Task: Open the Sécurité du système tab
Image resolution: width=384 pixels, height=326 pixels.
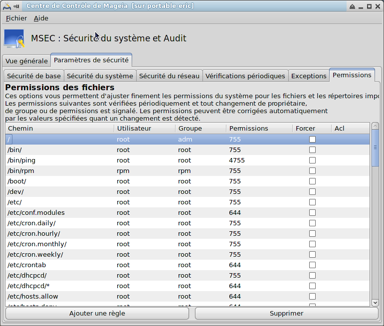Action: tap(100, 76)
